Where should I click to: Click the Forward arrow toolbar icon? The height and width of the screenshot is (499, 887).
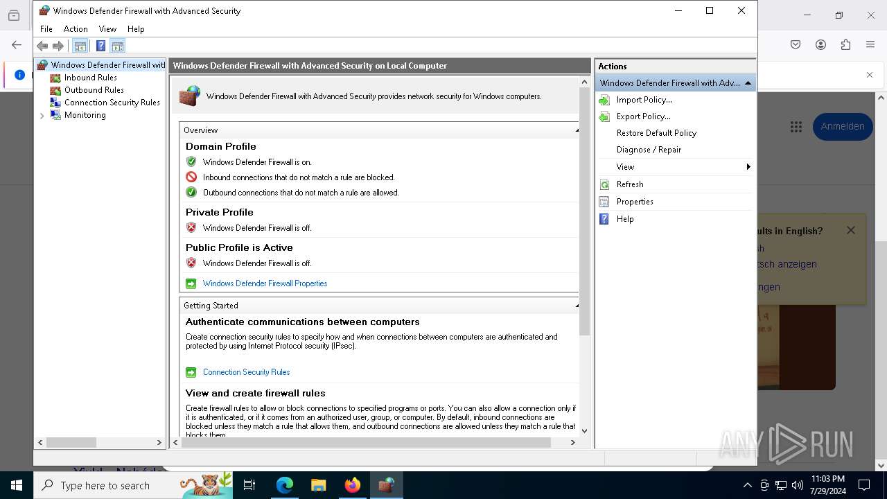point(58,46)
